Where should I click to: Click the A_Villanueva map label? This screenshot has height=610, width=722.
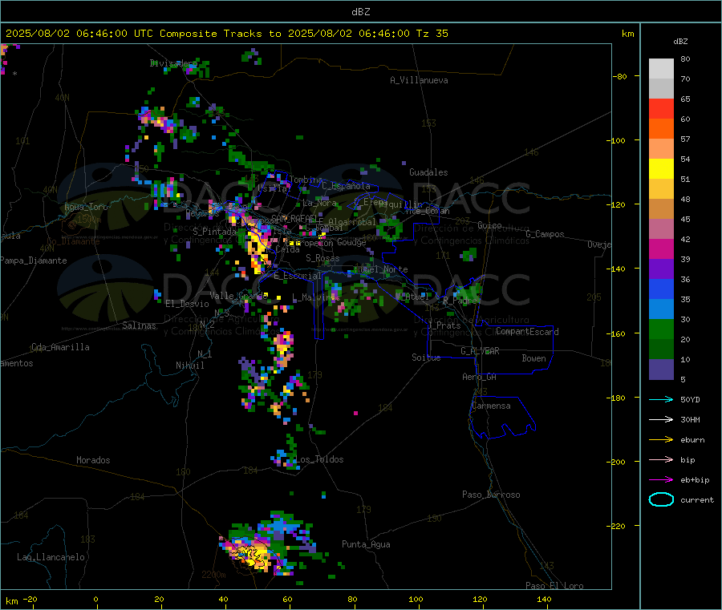(x=419, y=80)
